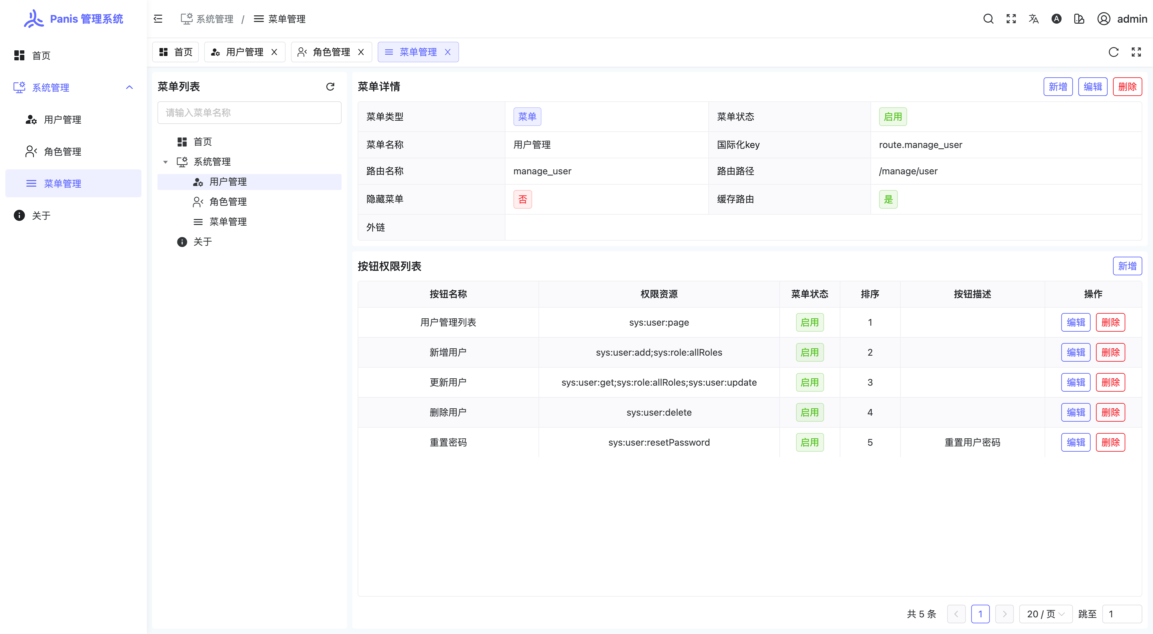Image resolution: width=1153 pixels, height=634 pixels.
Task: Collapse the sidebar with the fold icon
Action: (158, 19)
